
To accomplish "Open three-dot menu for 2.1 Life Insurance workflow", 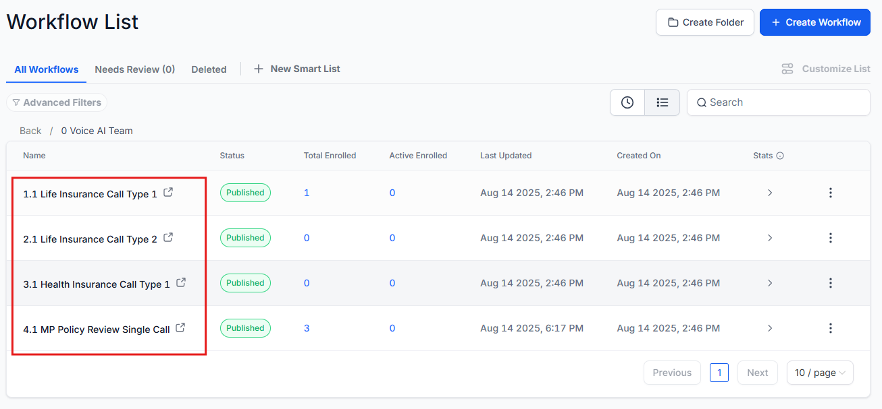I will [830, 238].
